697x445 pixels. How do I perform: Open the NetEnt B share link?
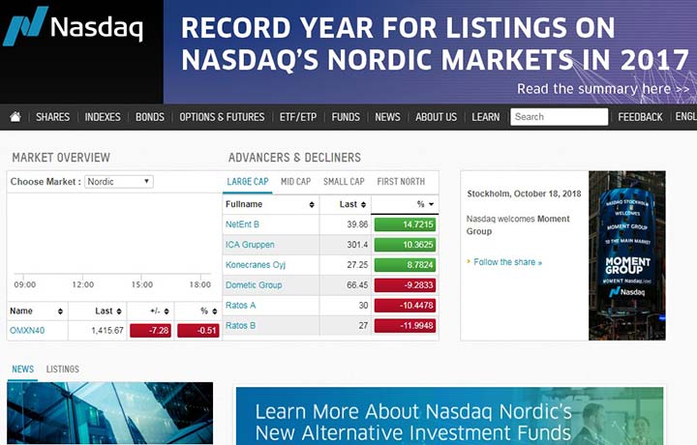[x=242, y=224]
